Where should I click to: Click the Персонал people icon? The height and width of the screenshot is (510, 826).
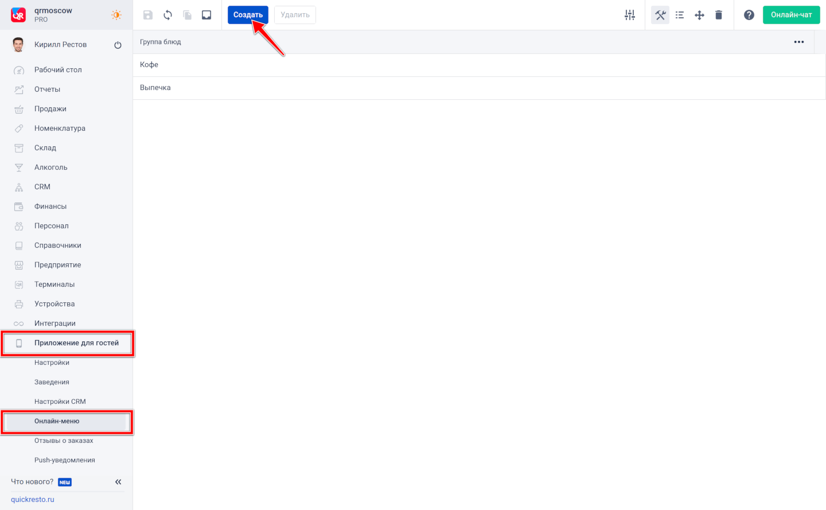tap(19, 226)
